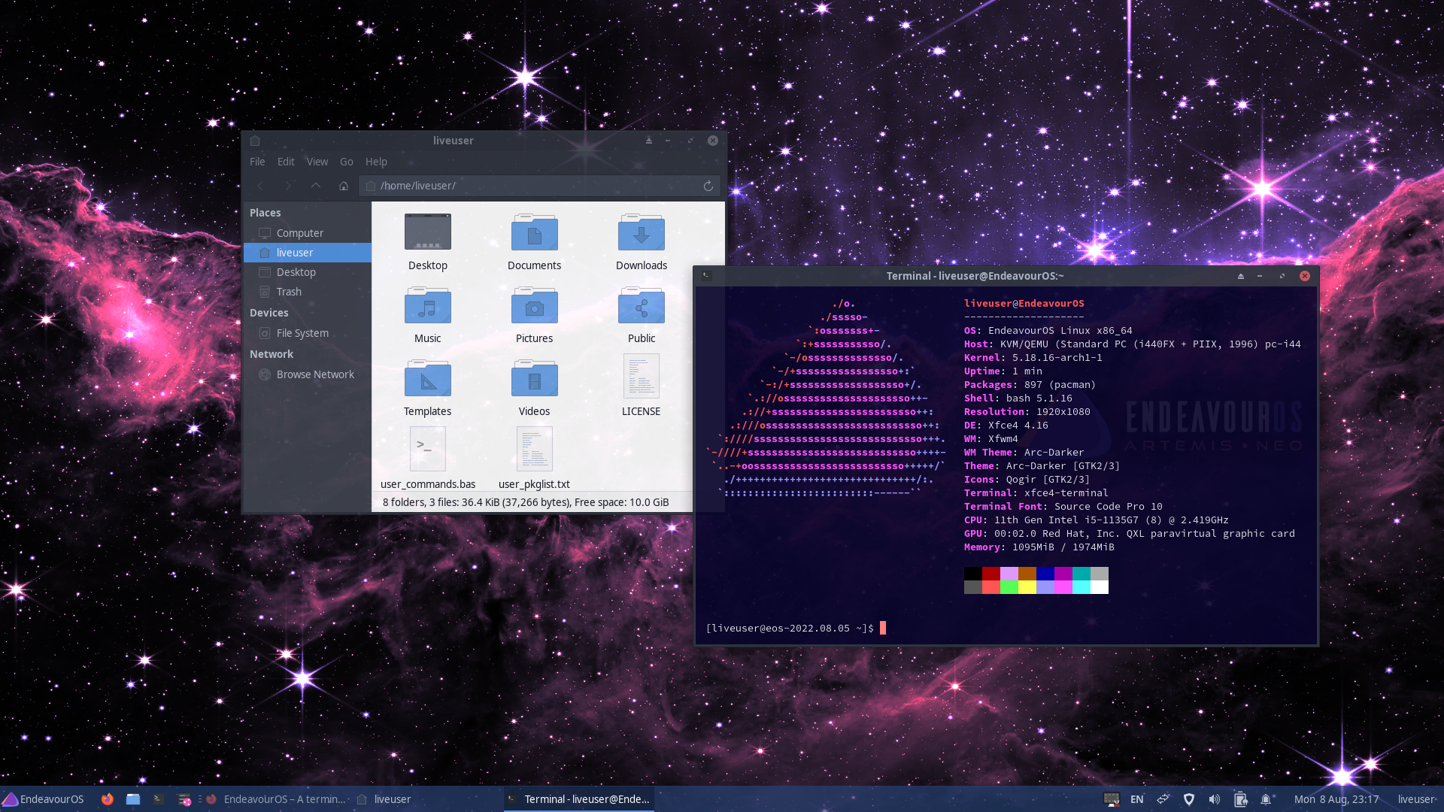The width and height of the screenshot is (1444, 812).
Task: Go to parent folder with up arrow
Action: pos(316,186)
